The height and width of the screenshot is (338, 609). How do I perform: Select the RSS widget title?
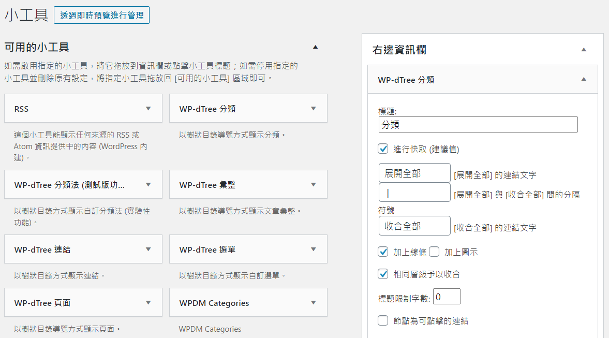[x=21, y=109]
